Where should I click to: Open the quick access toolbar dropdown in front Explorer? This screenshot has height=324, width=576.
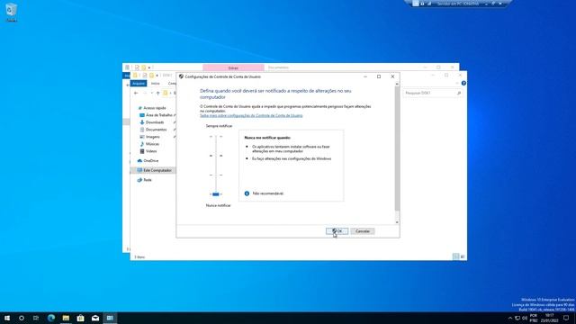[157, 76]
